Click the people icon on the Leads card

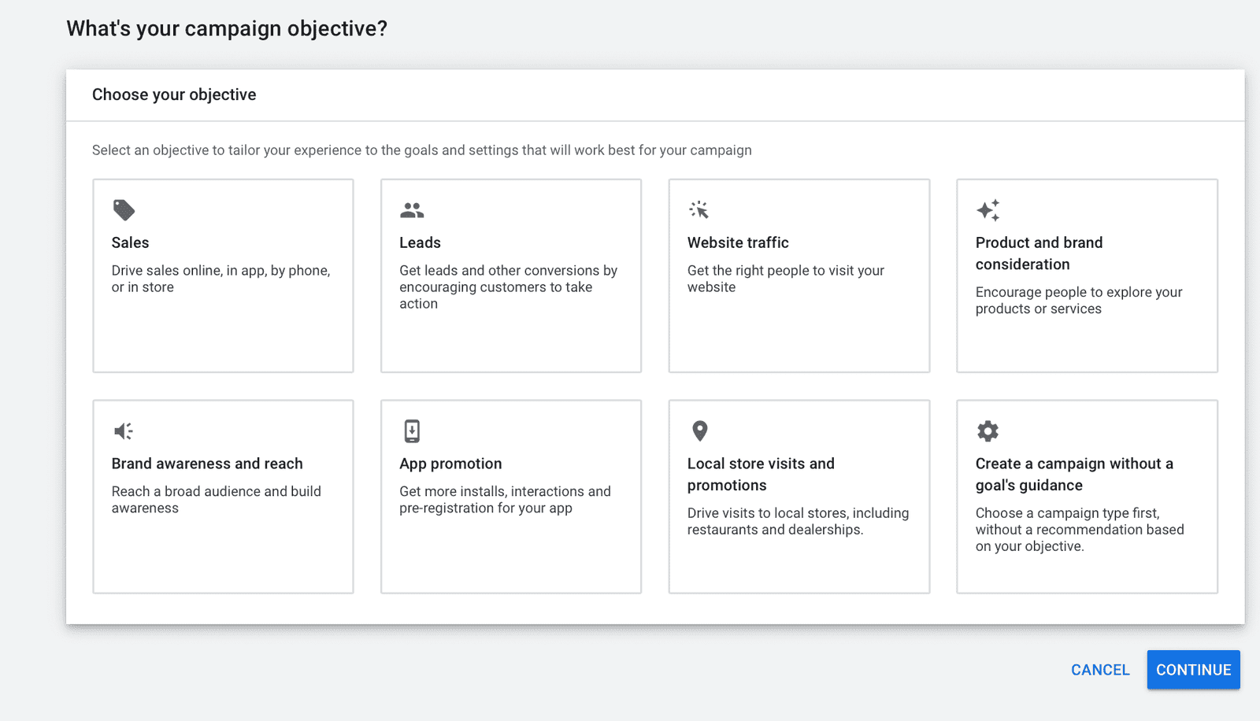click(412, 210)
